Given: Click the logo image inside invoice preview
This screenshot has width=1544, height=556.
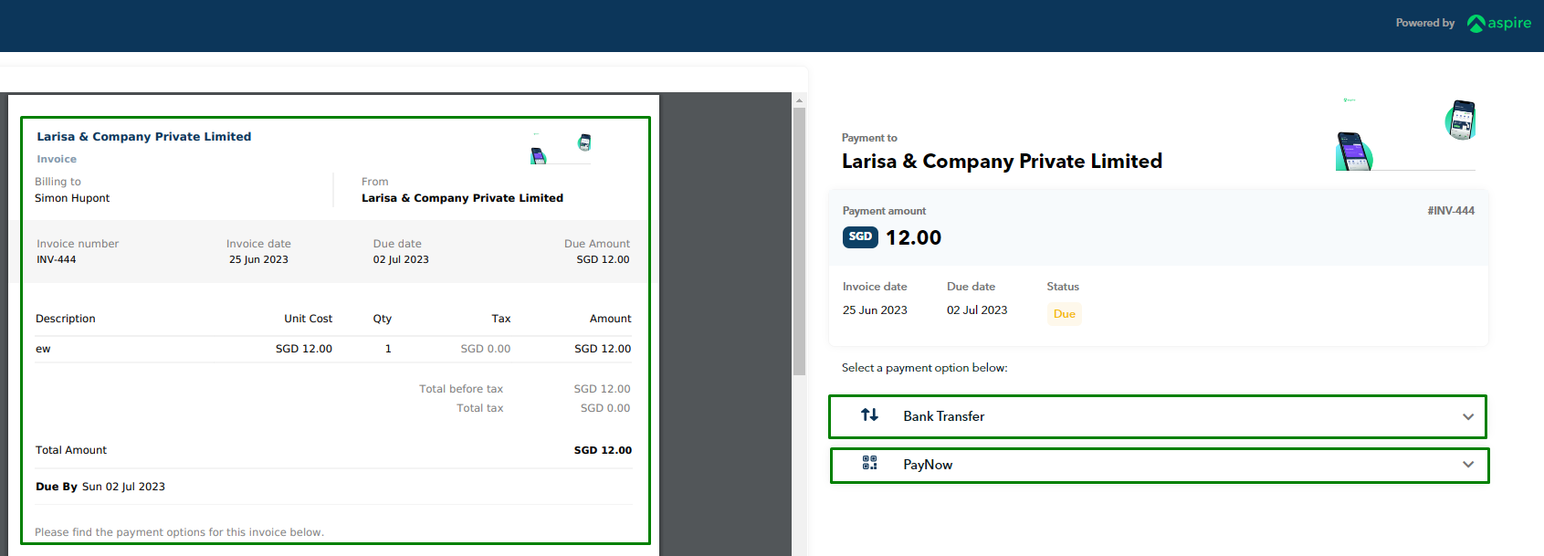Looking at the screenshot, I should click(x=562, y=148).
